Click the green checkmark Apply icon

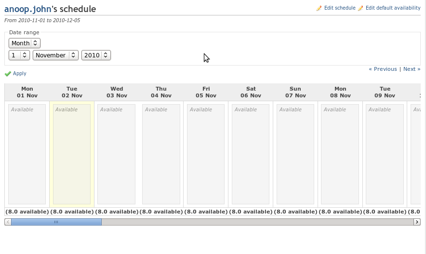[x=8, y=74]
